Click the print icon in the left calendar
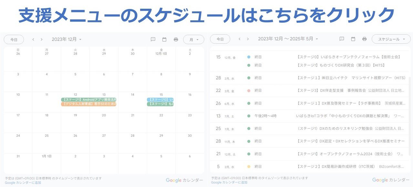413x187 pixels. [176, 39]
